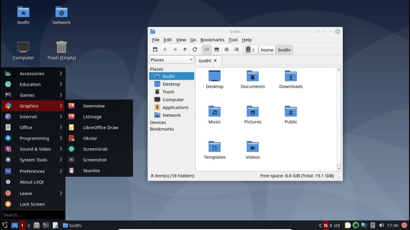
Task: Click the menu Search field
Action: (33, 215)
